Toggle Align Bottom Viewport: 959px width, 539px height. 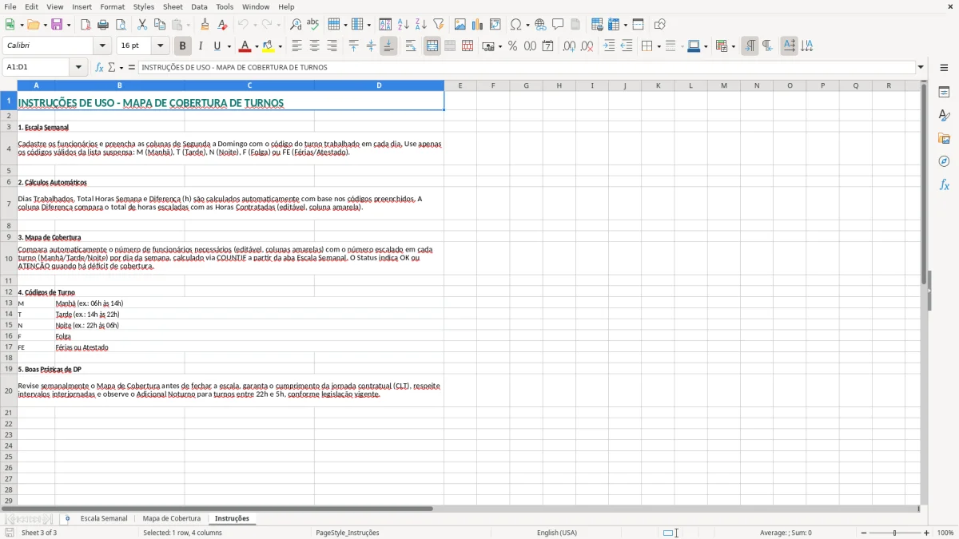click(388, 46)
